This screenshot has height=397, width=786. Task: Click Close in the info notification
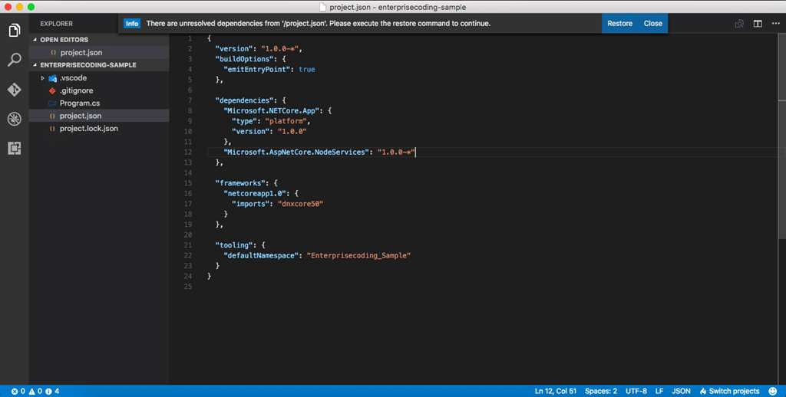click(652, 24)
